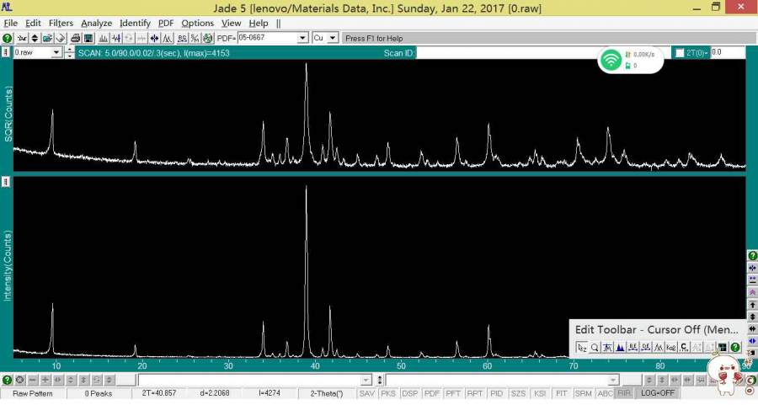Open the PDF menu
This screenshot has height=405, width=758.
[166, 24]
